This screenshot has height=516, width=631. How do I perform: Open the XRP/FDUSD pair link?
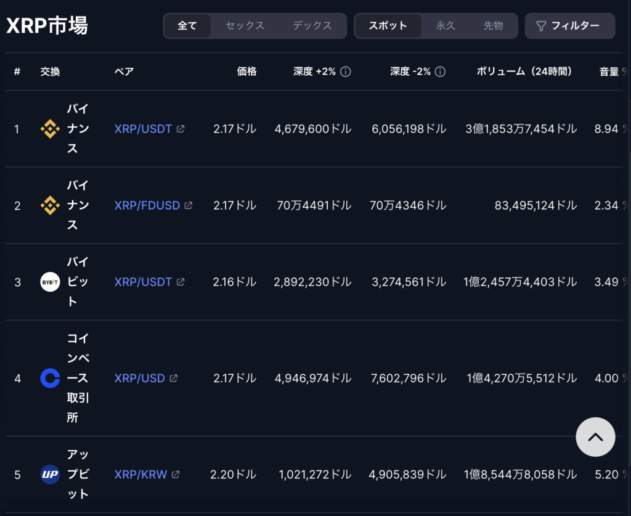click(x=147, y=205)
